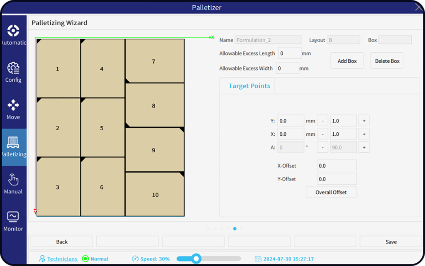Image resolution: width=425 pixels, height=266 pixels.
Task: Click the Add Box button
Action: point(347,61)
